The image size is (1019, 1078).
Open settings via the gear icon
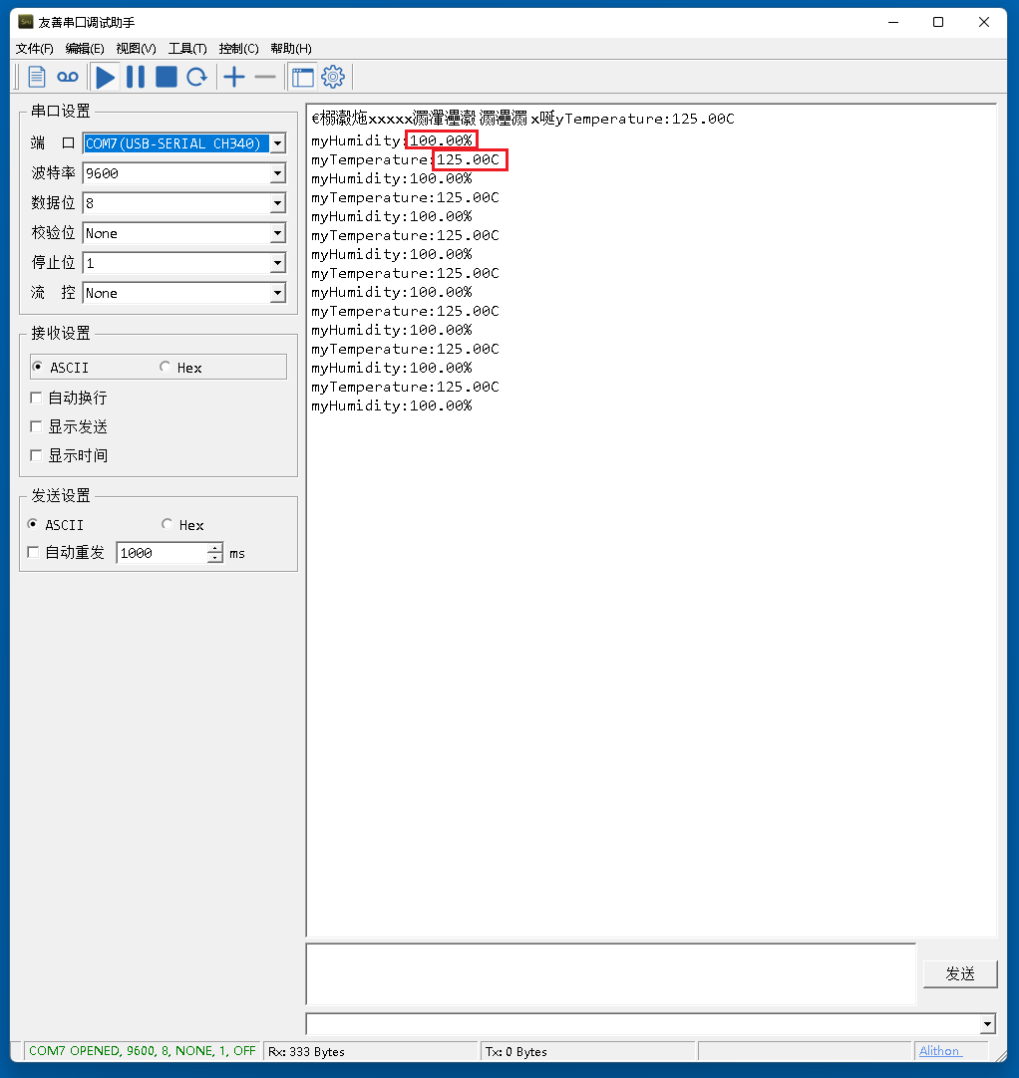click(333, 77)
